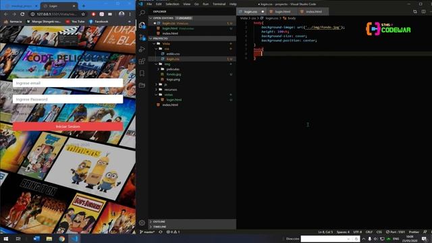The image size is (432, 243).
Task: Open the Explorer view in the activity bar
Action: click(142, 25)
